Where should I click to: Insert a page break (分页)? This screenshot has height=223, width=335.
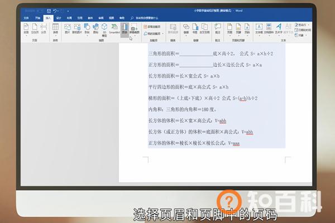point(44,29)
